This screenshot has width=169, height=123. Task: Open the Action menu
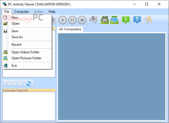coord(39,12)
